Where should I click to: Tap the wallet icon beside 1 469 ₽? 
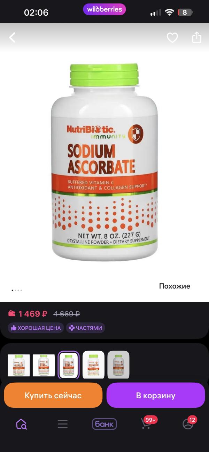click(x=12, y=313)
